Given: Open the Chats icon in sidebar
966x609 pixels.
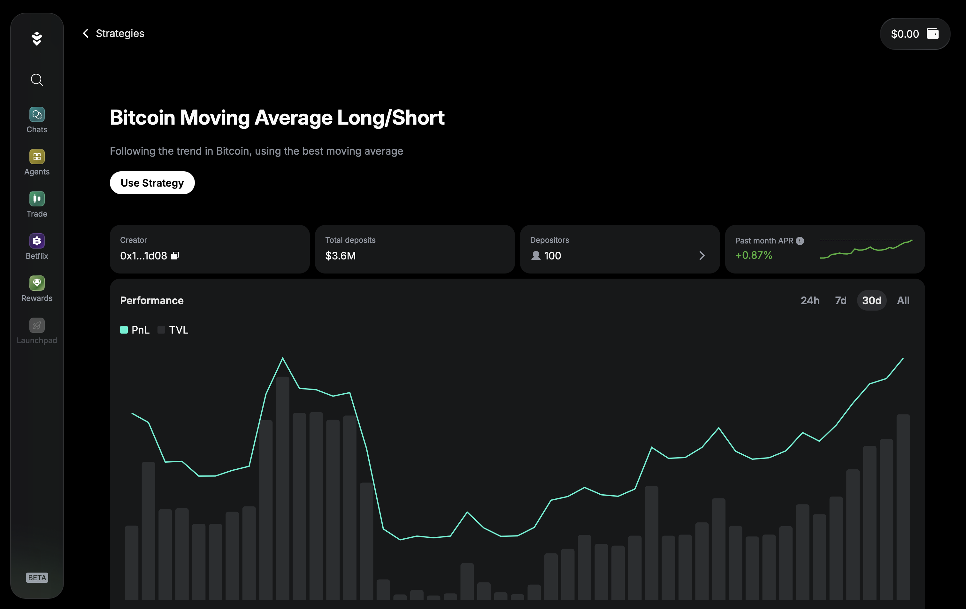Looking at the screenshot, I should coord(37,115).
